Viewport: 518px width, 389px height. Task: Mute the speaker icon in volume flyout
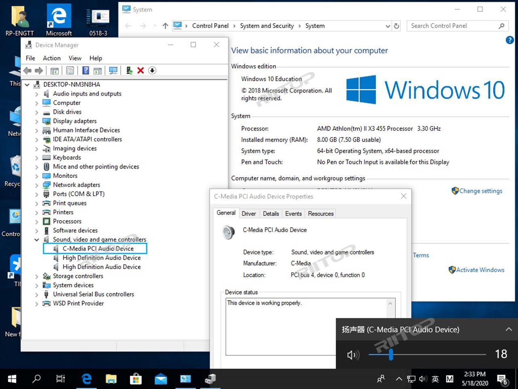click(353, 355)
